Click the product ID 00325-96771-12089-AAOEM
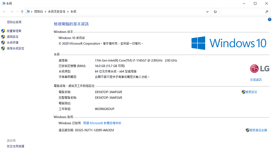The image size is (272, 153). click(x=94, y=130)
